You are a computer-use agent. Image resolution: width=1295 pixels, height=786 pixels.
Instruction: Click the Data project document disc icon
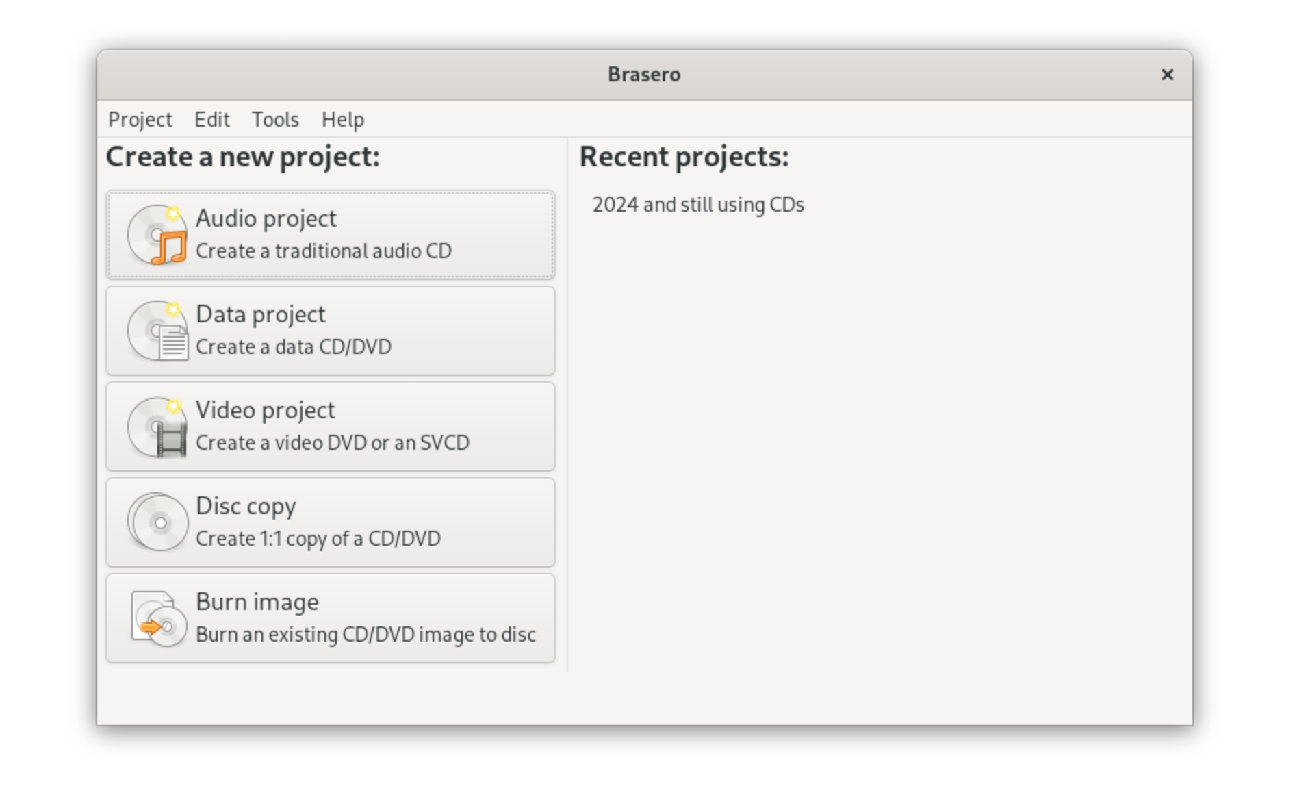(x=157, y=331)
